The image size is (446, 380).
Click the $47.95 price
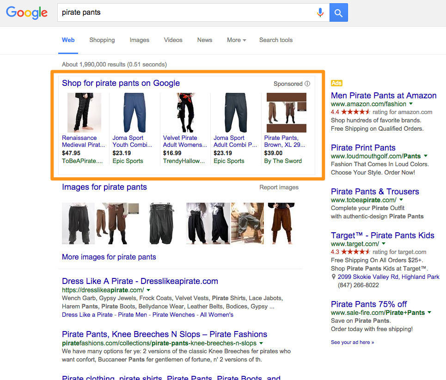tap(71, 153)
